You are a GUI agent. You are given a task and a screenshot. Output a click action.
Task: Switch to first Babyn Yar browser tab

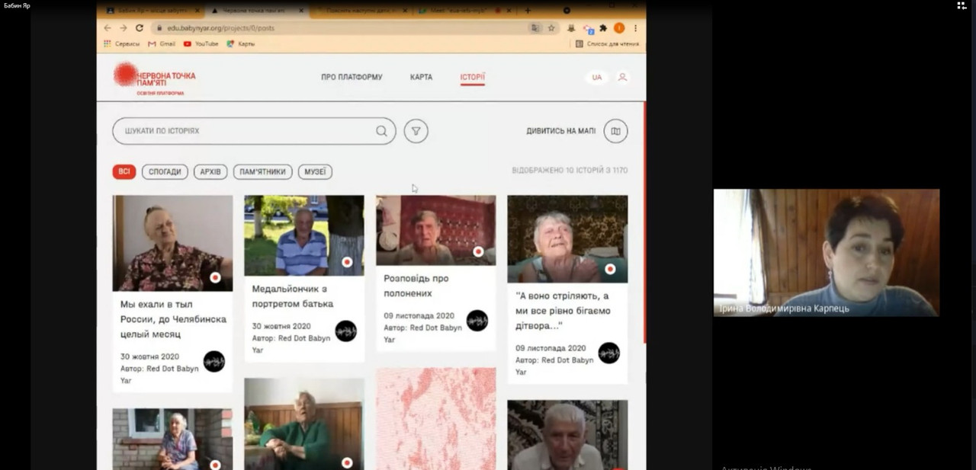pyautogui.click(x=151, y=11)
